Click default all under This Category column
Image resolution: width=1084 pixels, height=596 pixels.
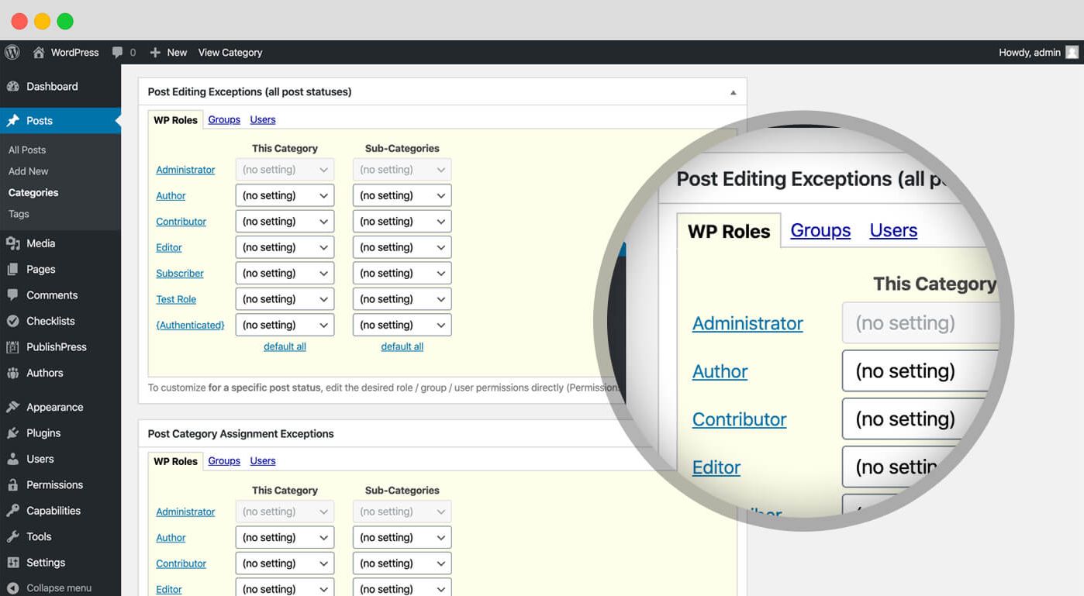[x=285, y=346]
